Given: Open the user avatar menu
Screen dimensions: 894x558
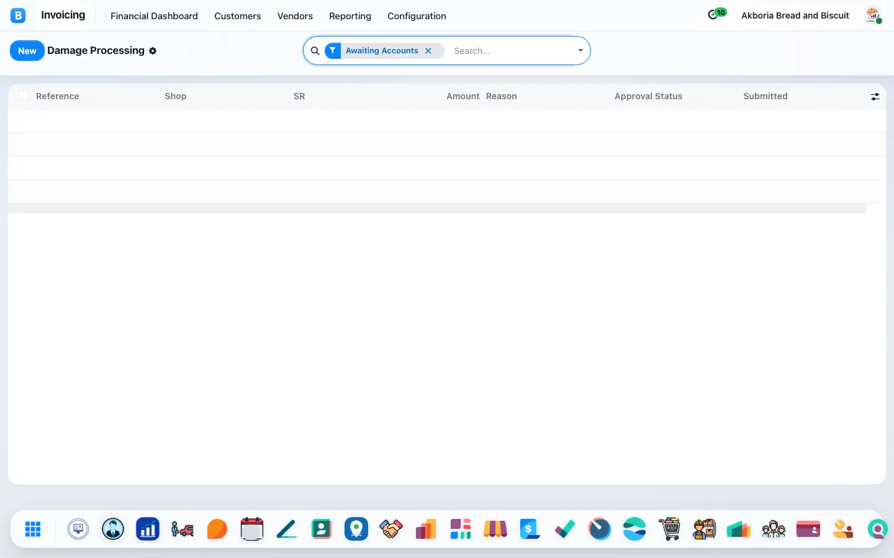Looking at the screenshot, I should 874,15.
